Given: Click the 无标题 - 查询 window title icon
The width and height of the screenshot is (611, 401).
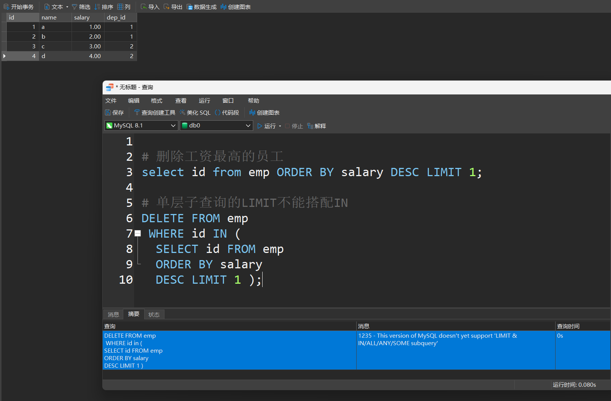Looking at the screenshot, I should 109,87.
